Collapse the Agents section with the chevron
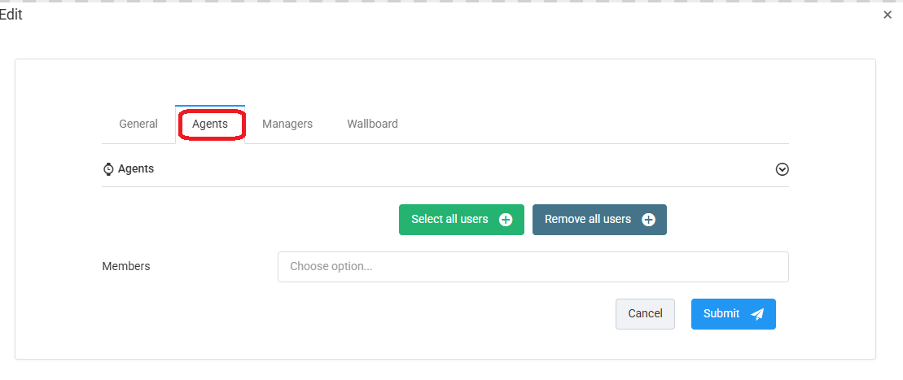 [782, 169]
